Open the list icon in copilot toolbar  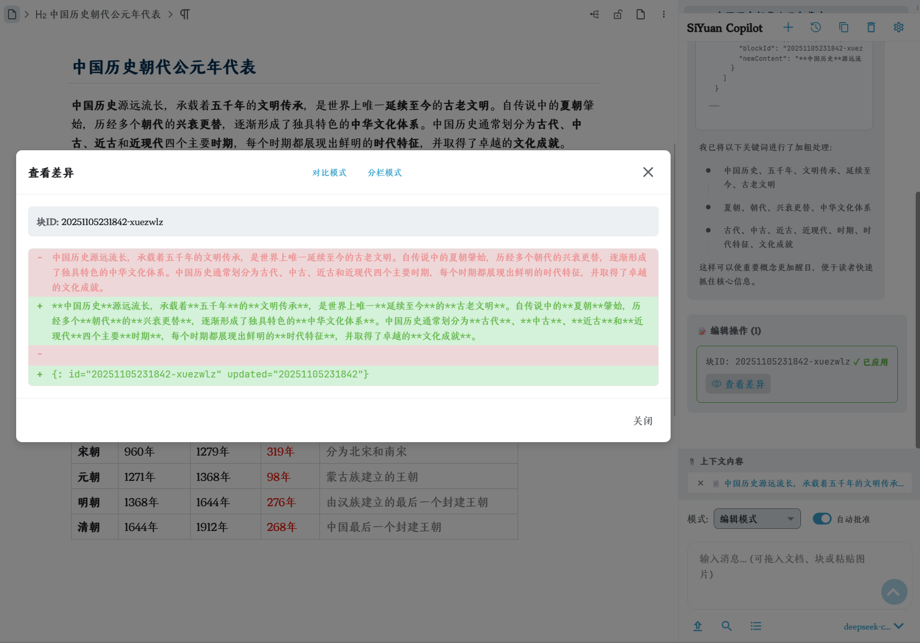(756, 626)
